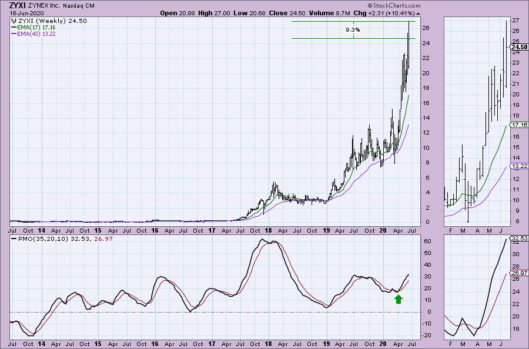Click the Chg +2.31 (+10.41%) value
Screen dimensions: 529x349
tap(384, 13)
